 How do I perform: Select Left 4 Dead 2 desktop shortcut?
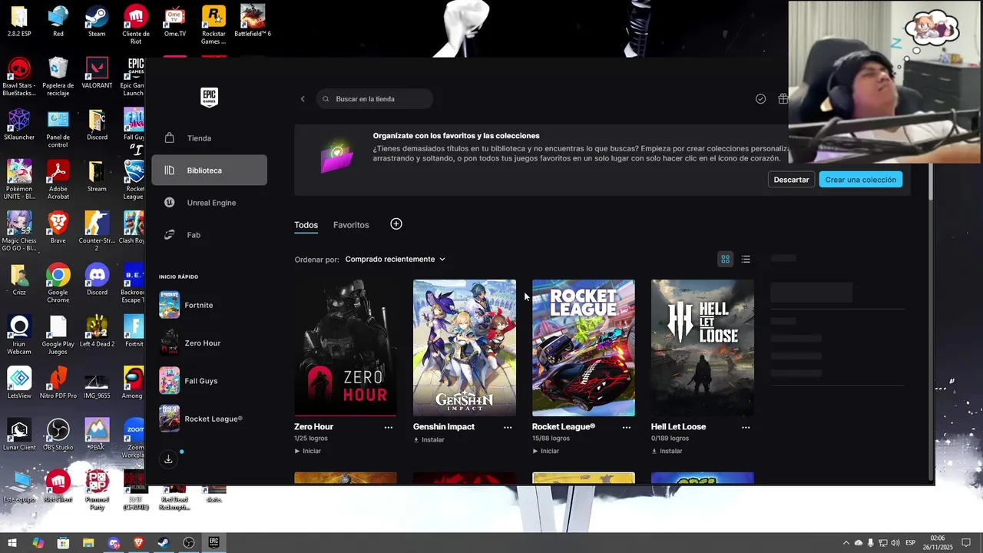tap(97, 330)
